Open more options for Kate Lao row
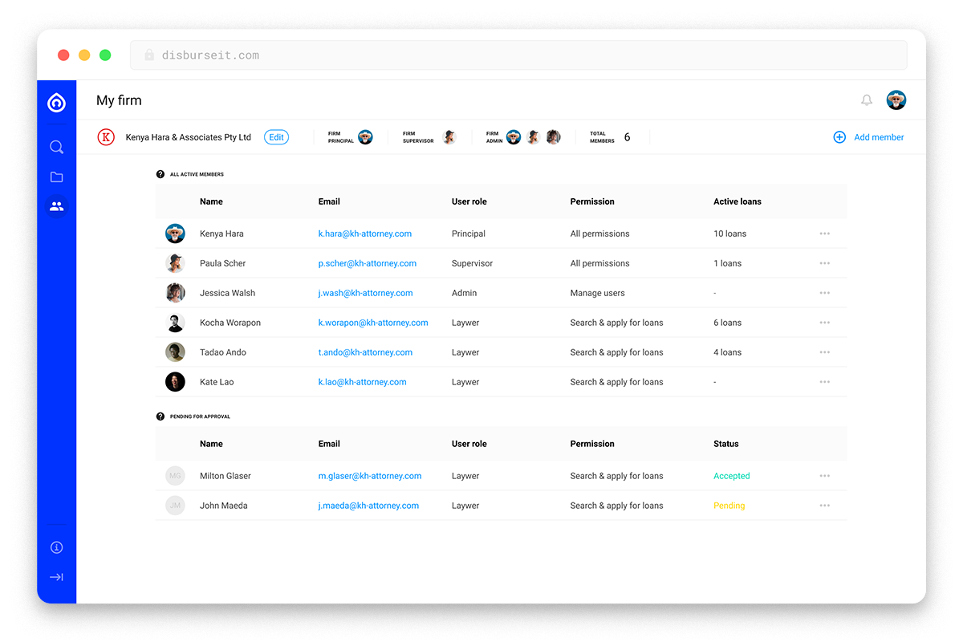This screenshot has width=963, height=642. pos(824,382)
